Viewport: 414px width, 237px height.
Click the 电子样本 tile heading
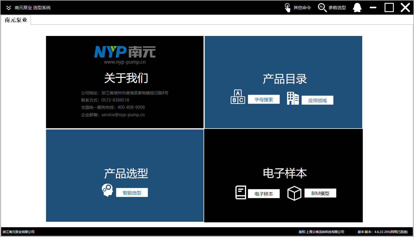[285, 173]
